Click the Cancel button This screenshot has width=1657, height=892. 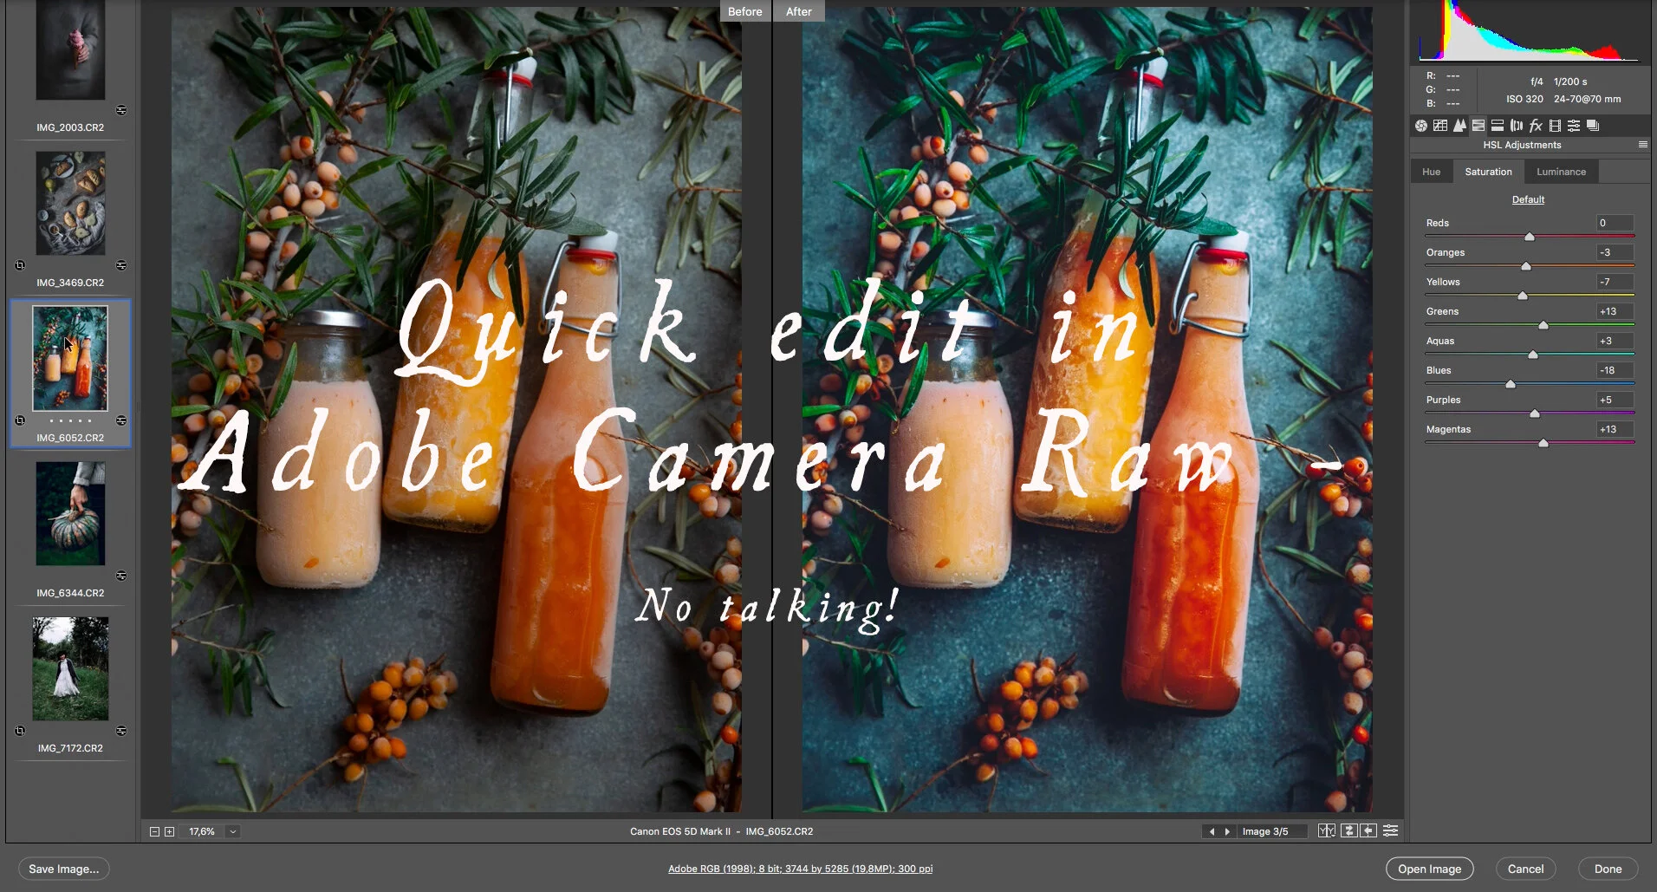(x=1525, y=869)
